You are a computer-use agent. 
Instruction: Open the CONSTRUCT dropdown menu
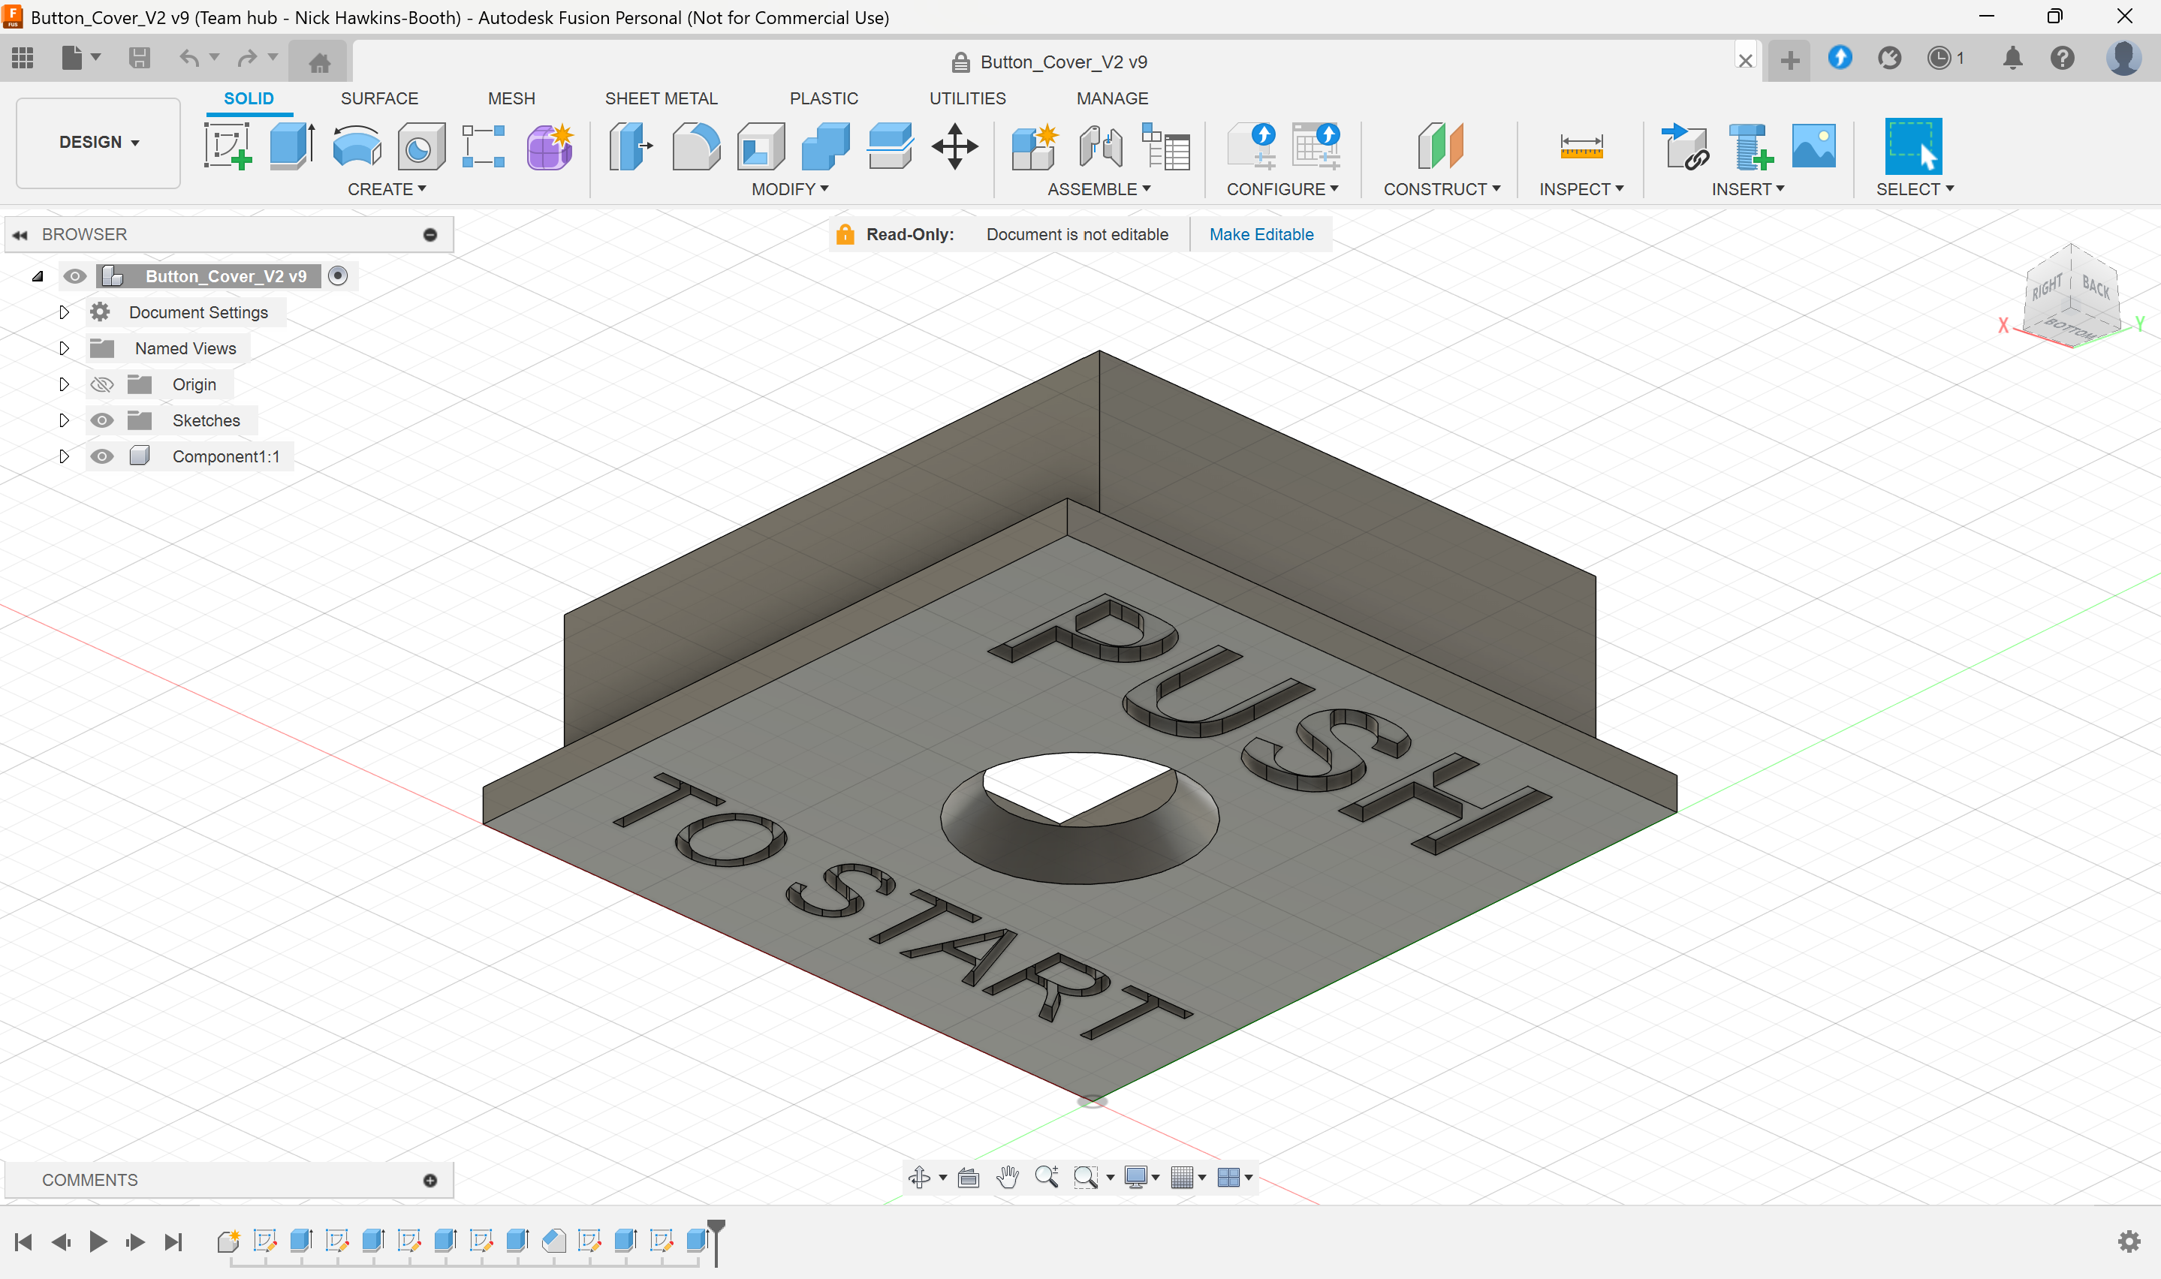(1441, 188)
